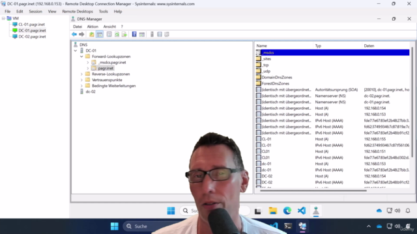Collapse the DC-01 server node

(76, 51)
